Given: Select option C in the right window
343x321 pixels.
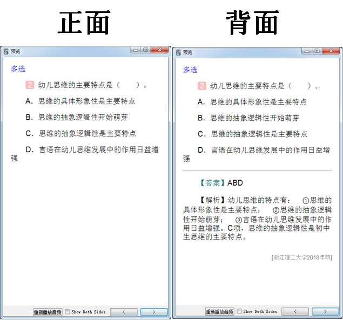Looking at the screenshot, I should tap(253, 134).
